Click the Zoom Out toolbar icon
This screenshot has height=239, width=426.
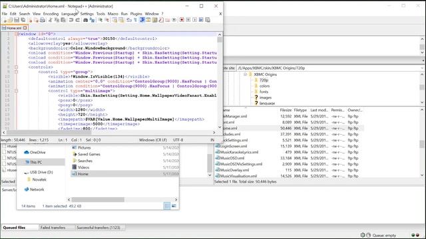pos(106,20)
